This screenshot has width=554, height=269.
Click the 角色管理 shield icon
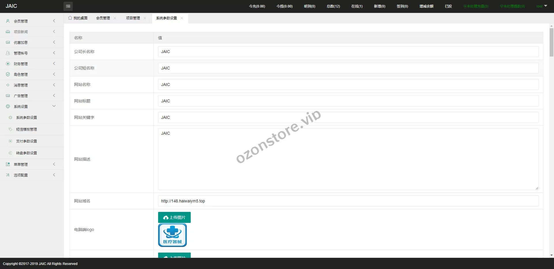point(8,74)
